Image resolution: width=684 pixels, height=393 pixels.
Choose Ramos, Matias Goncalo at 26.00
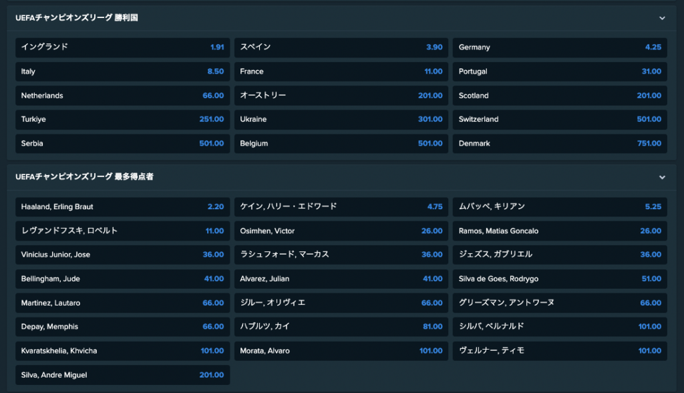point(560,231)
